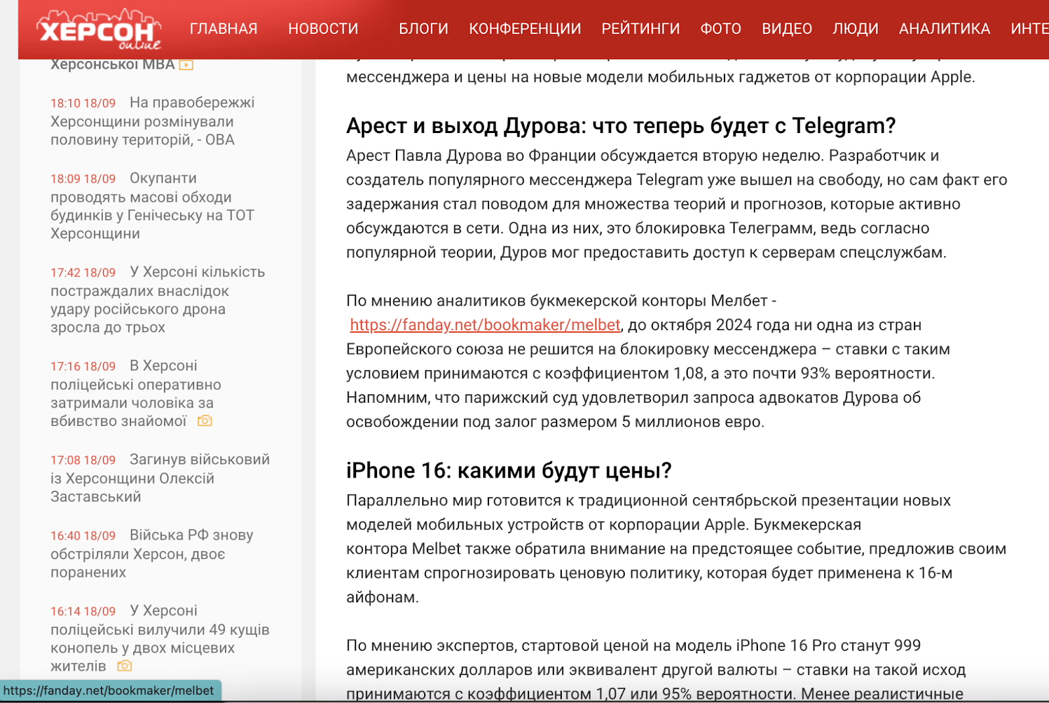Open КОНФЕРЕНЦИИ in the top navigation
The height and width of the screenshot is (703, 1049).
click(525, 29)
